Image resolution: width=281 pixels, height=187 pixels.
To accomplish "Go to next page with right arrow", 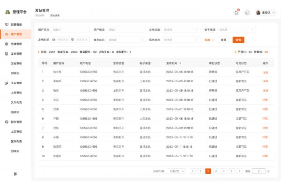I will [x=239, y=172].
